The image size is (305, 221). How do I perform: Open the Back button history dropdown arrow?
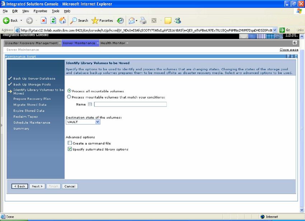tap(21, 20)
